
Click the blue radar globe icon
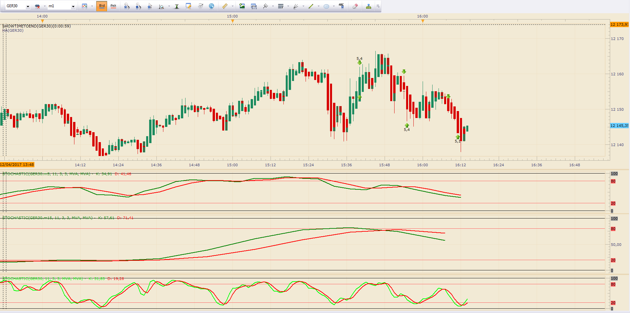[x=212, y=6]
